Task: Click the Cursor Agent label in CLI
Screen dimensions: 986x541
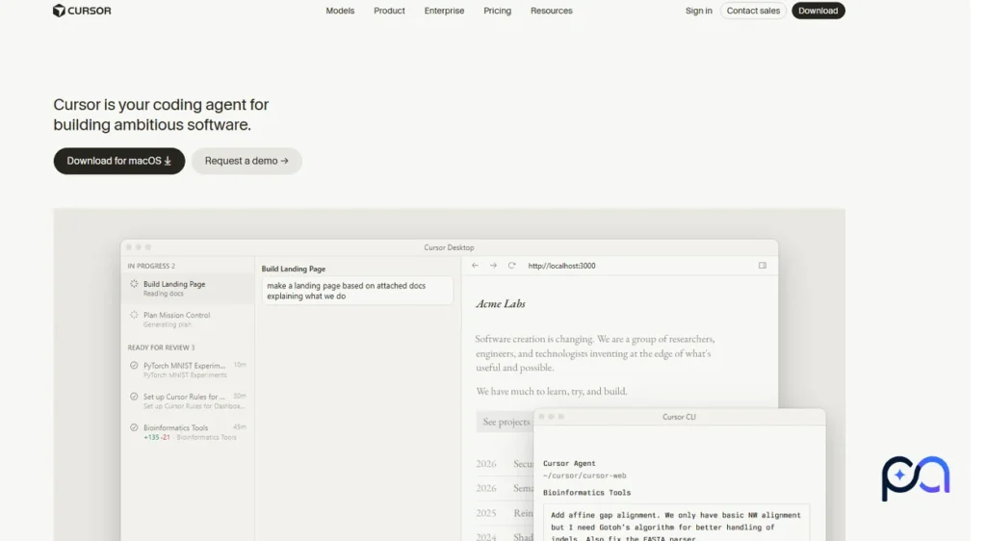Action: 569,463
